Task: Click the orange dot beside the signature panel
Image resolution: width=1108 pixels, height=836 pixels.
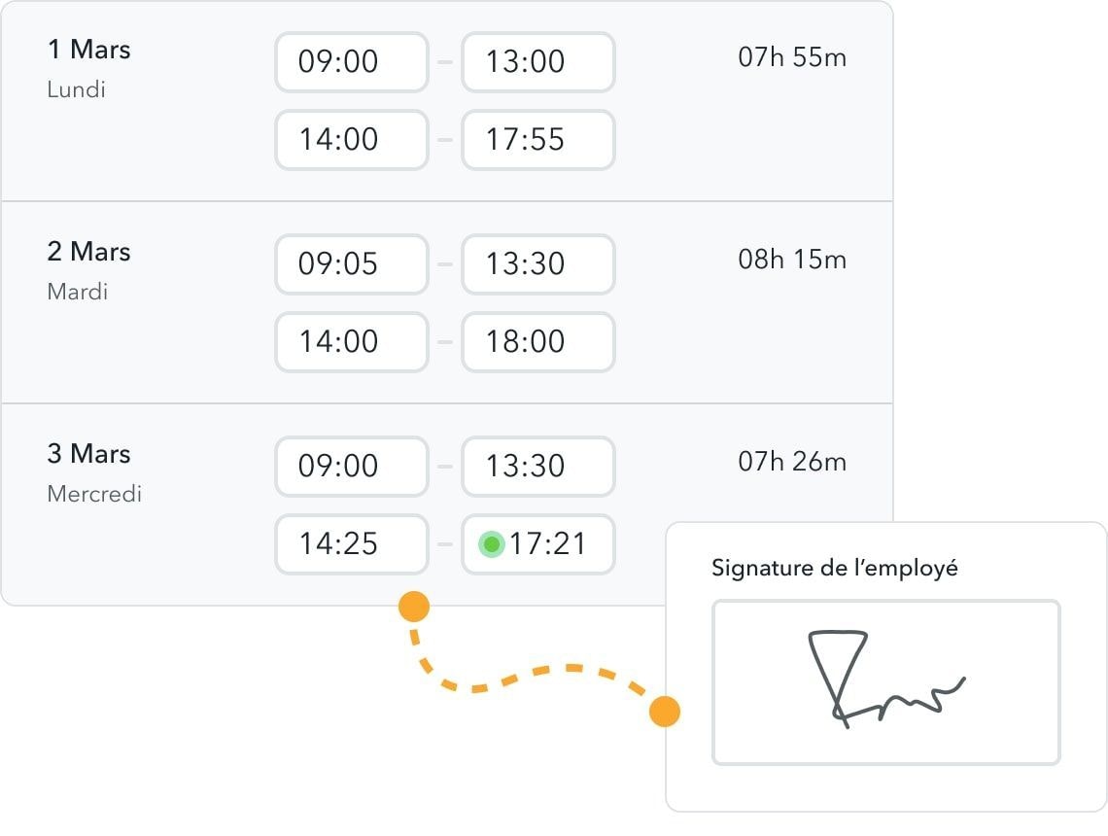Action: point(664,712)
